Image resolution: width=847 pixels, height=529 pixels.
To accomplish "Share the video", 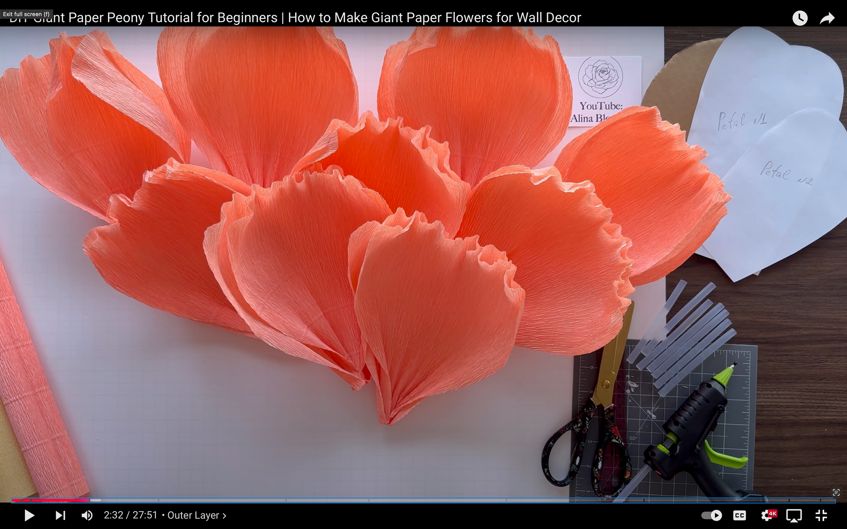I will [827, 17].
